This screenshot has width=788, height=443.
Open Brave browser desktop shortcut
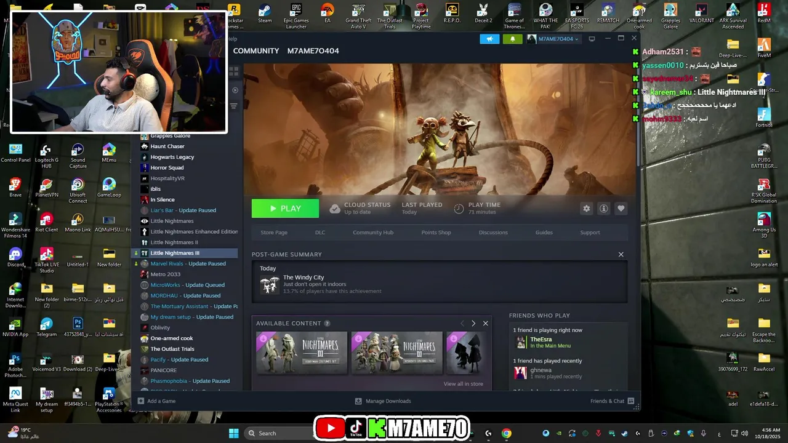tap(15, 187)
